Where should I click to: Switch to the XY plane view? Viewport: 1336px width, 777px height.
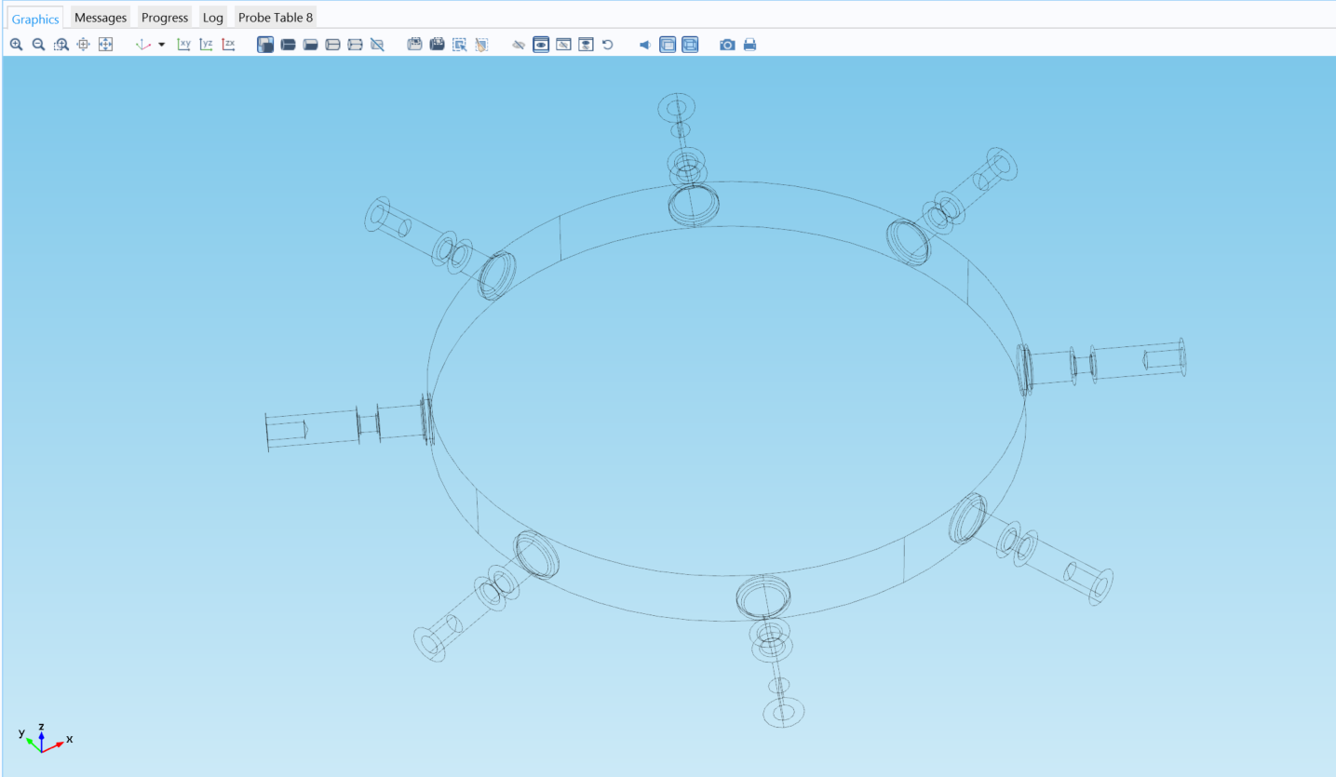(184, 45)
